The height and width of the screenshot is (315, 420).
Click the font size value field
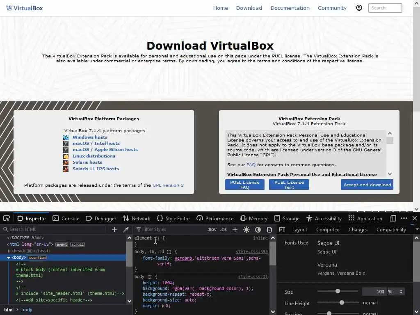374,292
